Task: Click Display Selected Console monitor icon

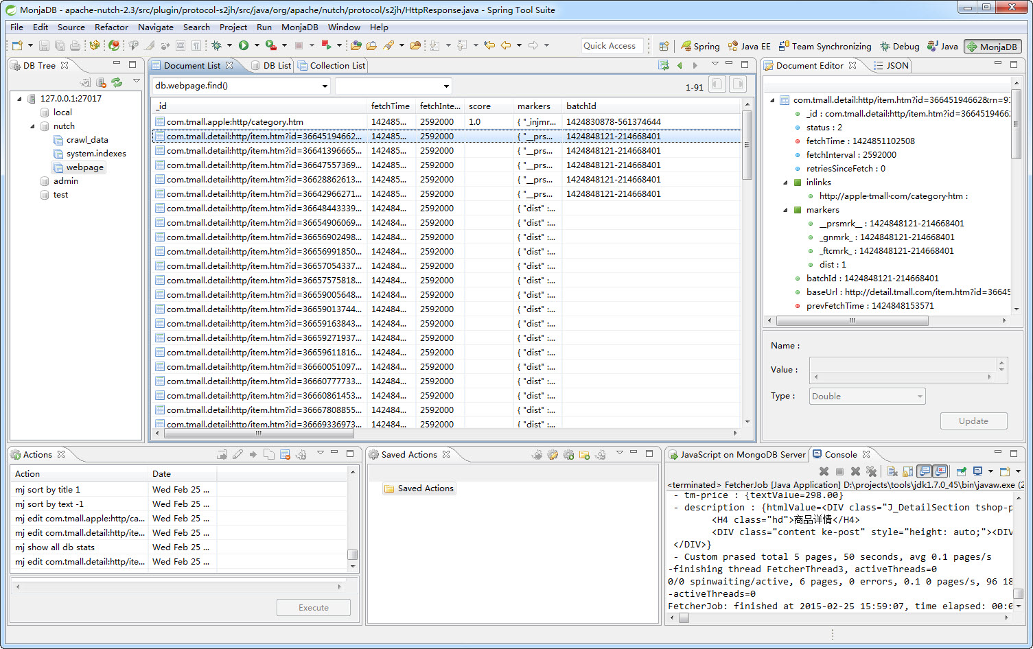Action: pos(978,471)
